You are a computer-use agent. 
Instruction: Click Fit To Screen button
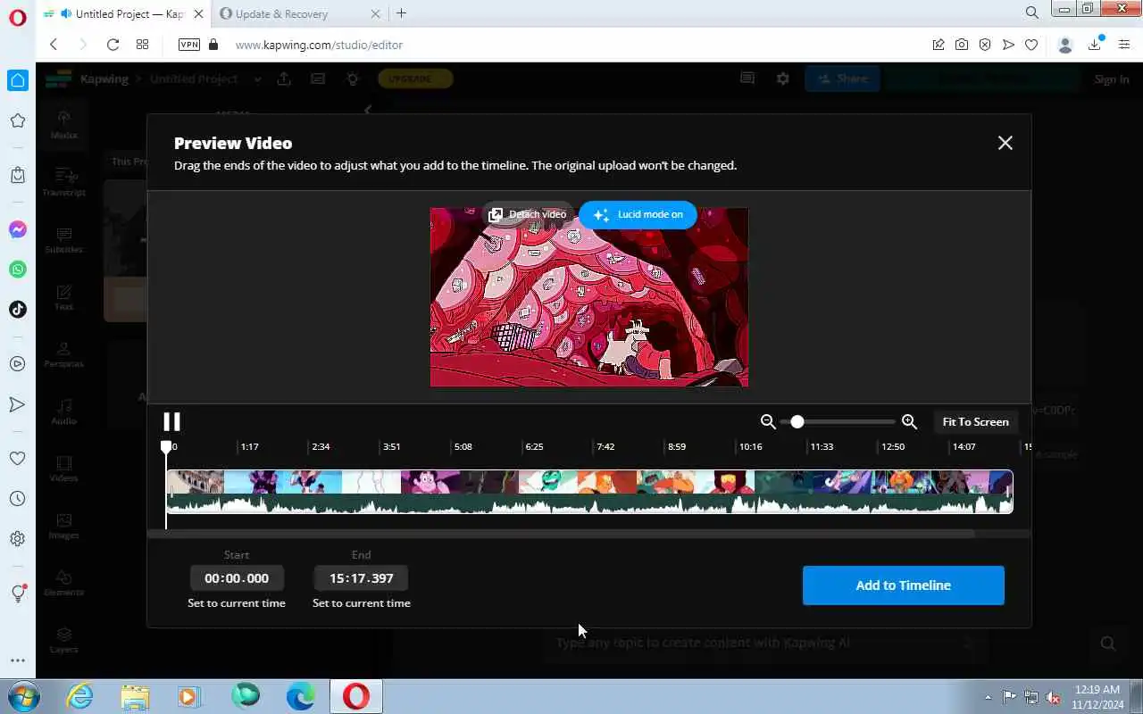(975, 421)
